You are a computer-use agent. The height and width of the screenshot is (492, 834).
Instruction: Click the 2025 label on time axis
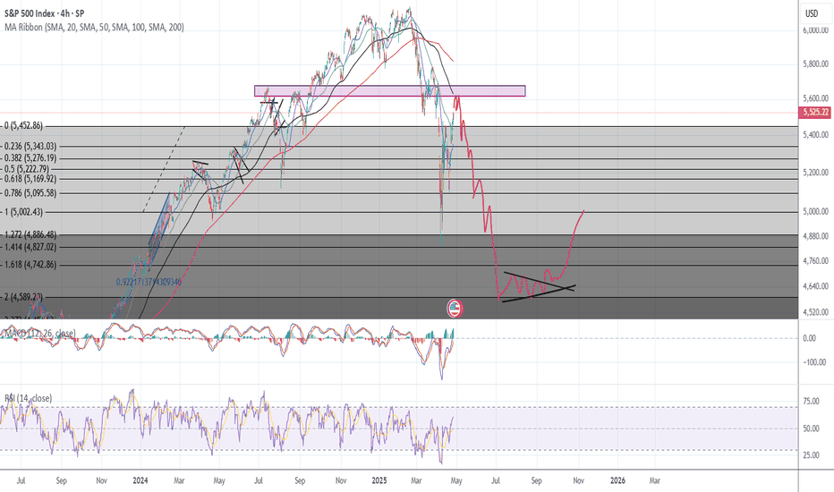click(x=379, y=480)
